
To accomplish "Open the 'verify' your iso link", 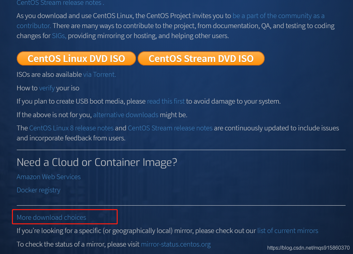I will click(x=47, y=88).
